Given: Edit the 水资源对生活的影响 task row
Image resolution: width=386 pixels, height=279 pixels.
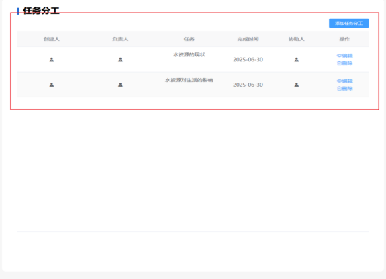Looking at the screenshot, I should tap(344, 81).
